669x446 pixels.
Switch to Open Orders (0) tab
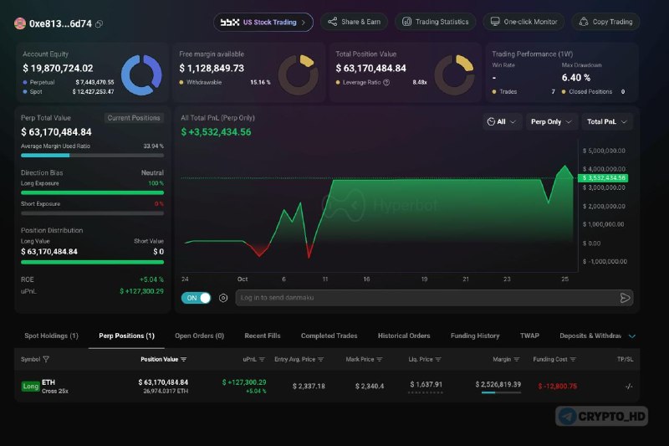tap(199, 336)
